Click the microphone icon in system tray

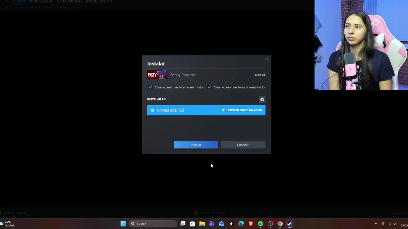pos(383,224)
